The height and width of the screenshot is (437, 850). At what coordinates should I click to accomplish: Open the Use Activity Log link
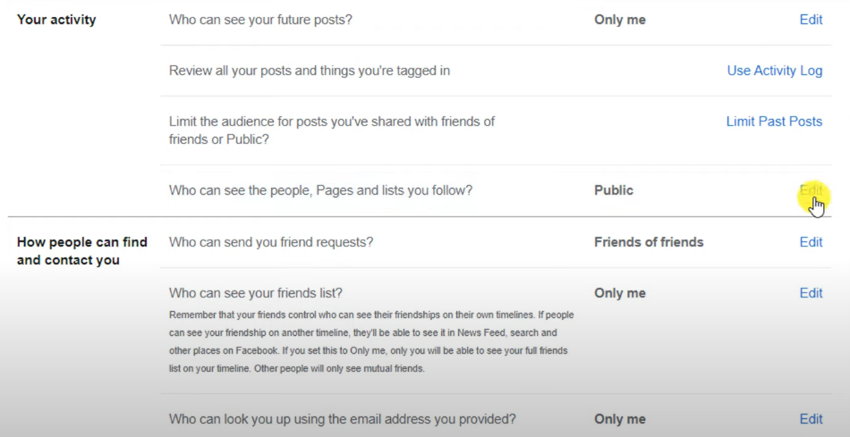click(x=775, y=71)
